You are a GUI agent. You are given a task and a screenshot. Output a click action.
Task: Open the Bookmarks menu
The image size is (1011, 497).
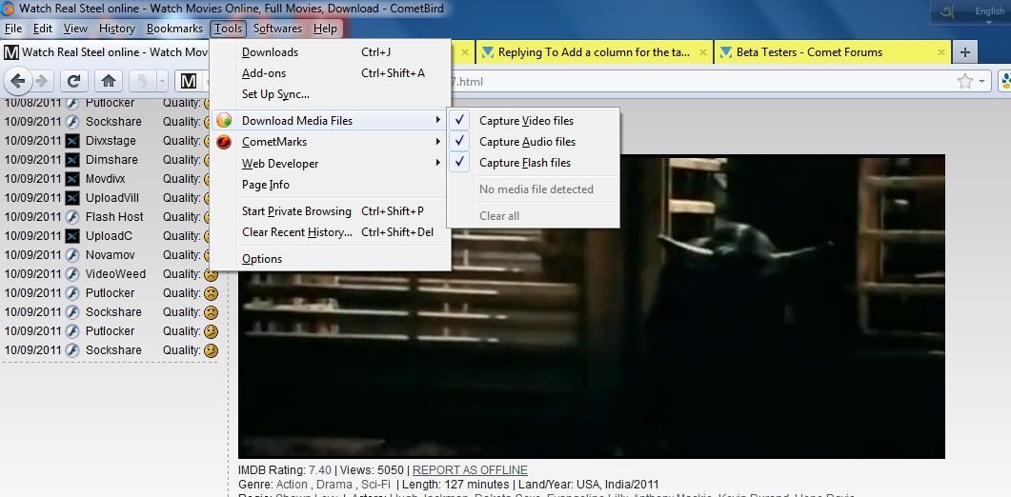coord(174,29)
